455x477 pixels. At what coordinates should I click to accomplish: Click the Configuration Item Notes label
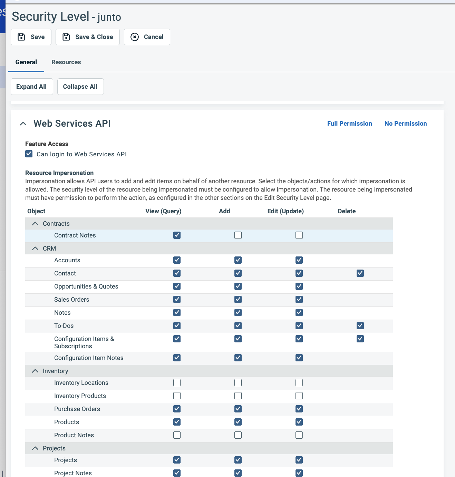(89, 358)
